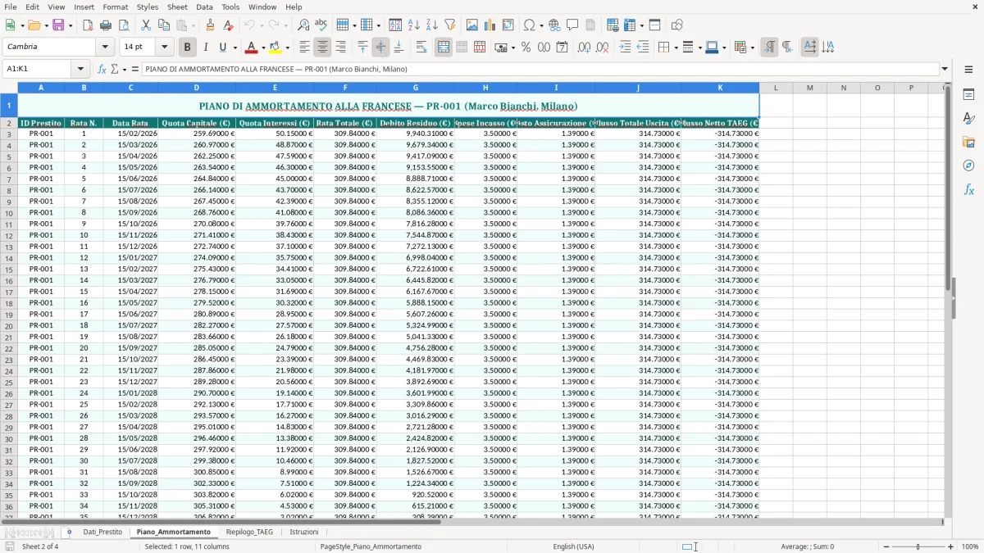The width and height of the screenshot is (984, 553).
Task: Toggle Align Right
Action: coord(340,47)
